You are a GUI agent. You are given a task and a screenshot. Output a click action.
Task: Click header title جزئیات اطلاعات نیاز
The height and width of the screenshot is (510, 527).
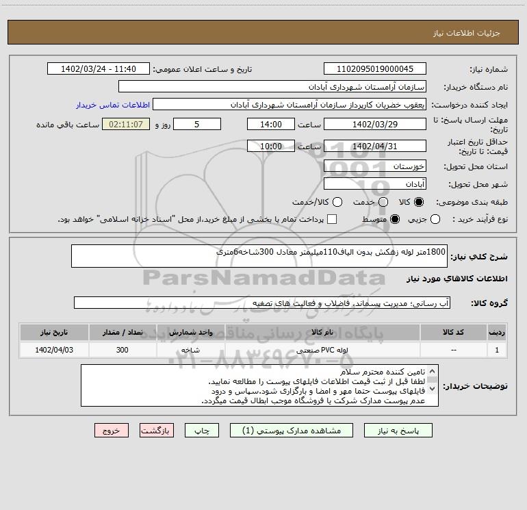point(467,33)
